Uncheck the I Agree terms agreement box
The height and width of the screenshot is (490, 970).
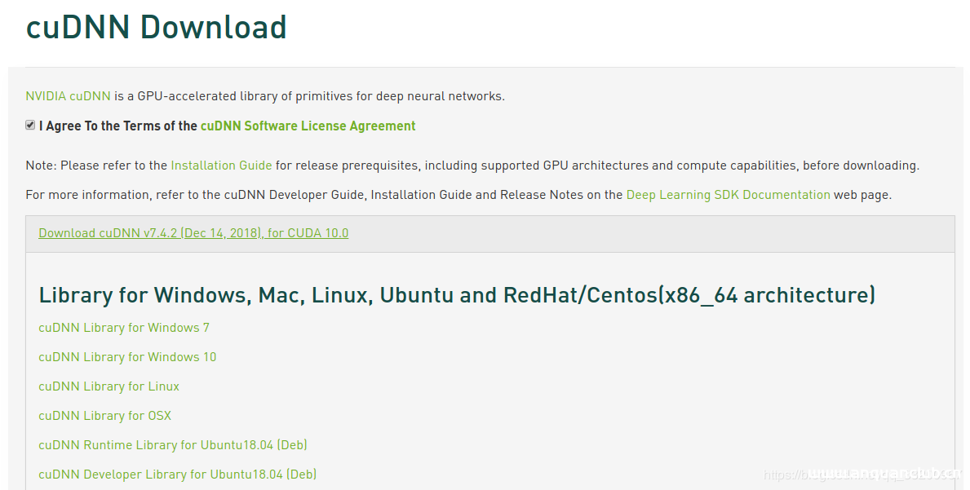[30, 125]
